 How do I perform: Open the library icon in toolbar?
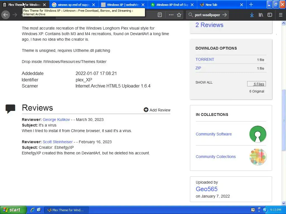261,15
